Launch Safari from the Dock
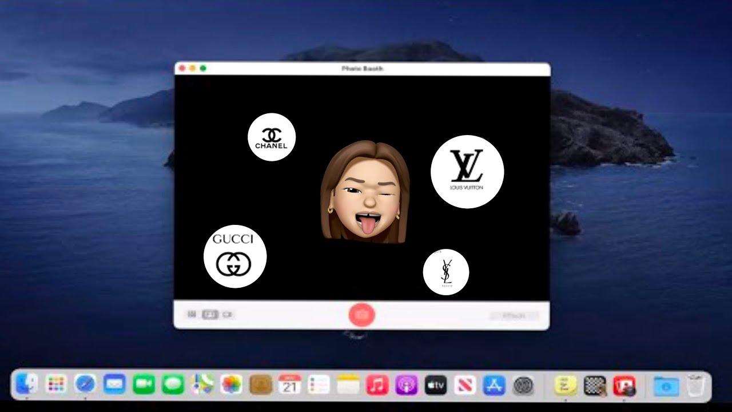 coord(85,385)
